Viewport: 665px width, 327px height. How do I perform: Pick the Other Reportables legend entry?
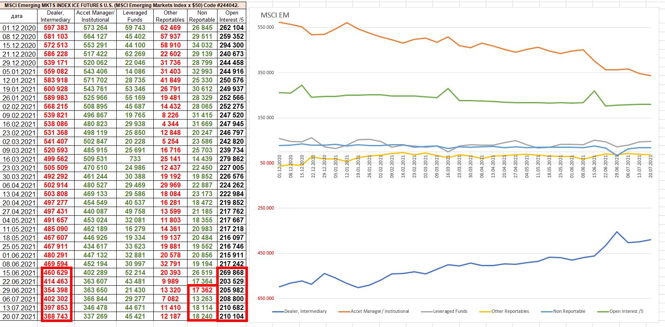point(510,311)
